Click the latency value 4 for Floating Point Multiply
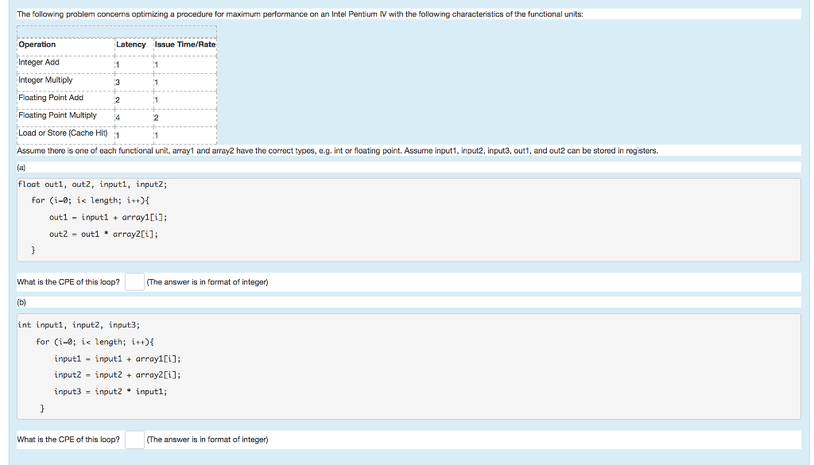Screen dimensions: 814x465 [x=119, y=117]
